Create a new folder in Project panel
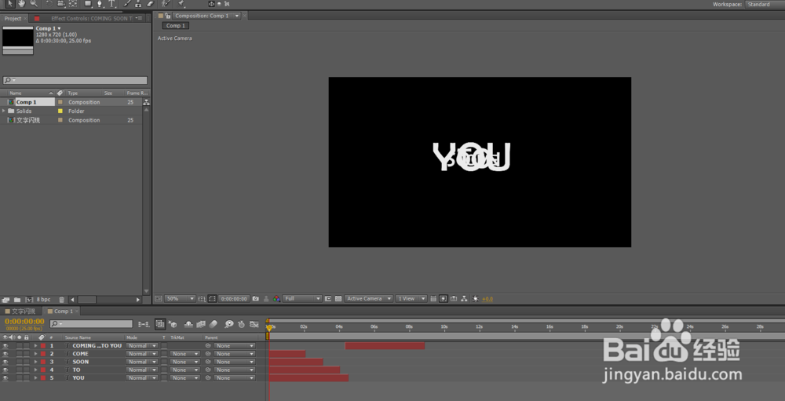The image size is (785, 401). click(17, 300)
